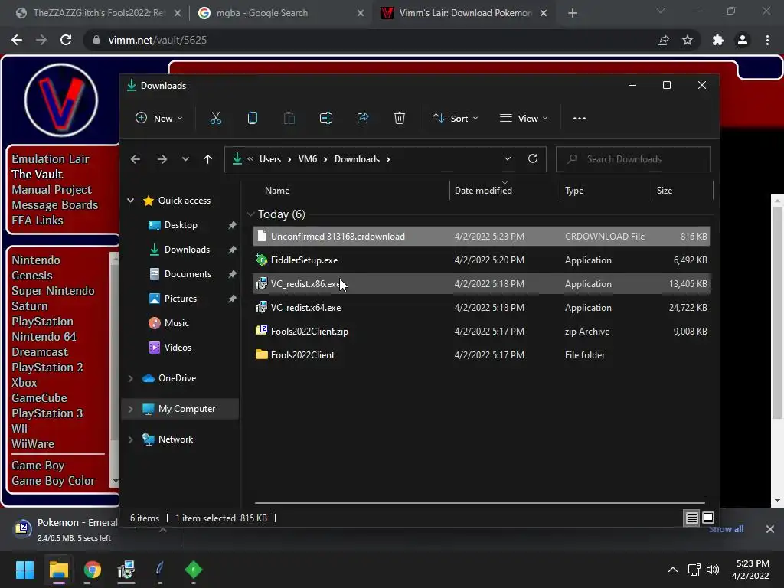Click the Delete trash can icon

coord(400,119)
